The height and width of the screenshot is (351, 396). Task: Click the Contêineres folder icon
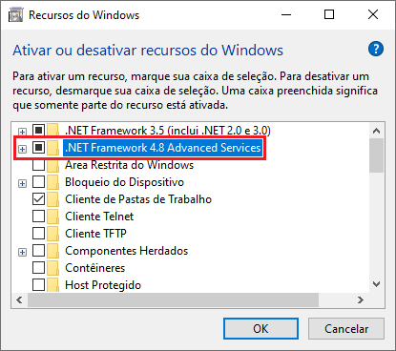click(52, 268)
